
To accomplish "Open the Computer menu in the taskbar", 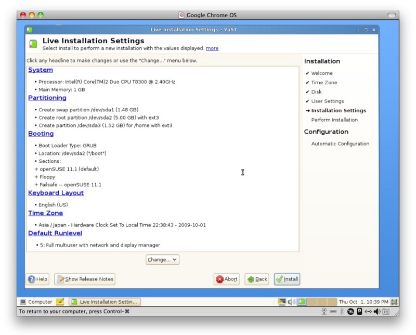I will (x=36, y=302).
